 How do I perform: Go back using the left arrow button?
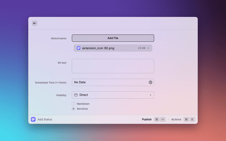tap(35, 23)
